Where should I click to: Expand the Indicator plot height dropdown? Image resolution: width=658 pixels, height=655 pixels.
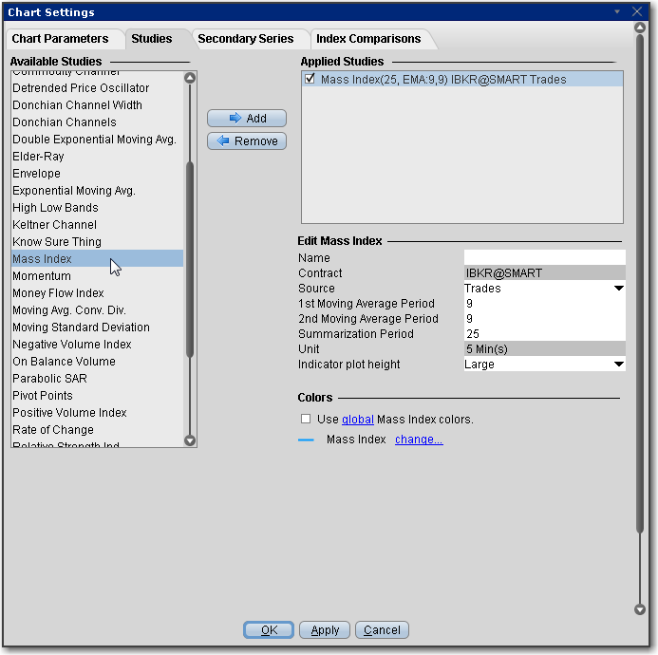pos(619,365)
